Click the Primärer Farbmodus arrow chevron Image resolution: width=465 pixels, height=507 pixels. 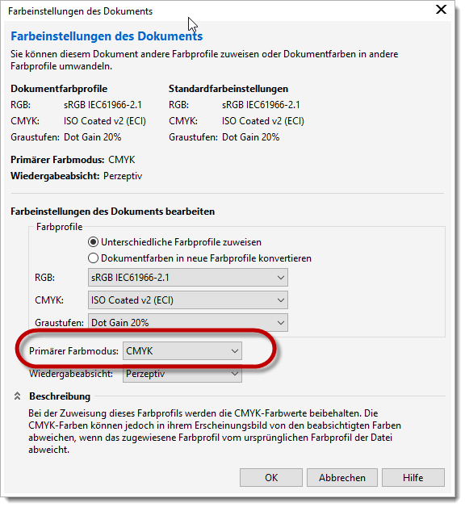pyautogui.click(x=235, y=351)
